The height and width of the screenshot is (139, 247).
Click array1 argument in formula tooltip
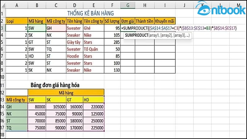tap(154, 36)
